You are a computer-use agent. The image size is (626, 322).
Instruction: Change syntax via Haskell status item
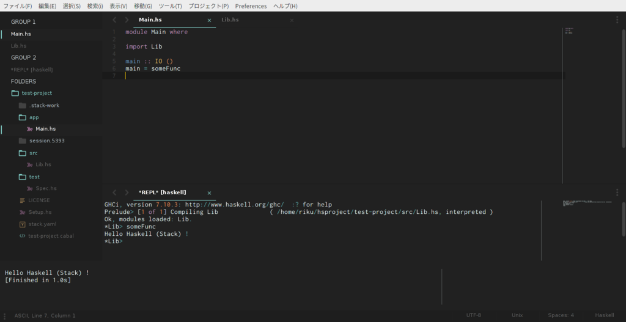pyautogui.click(x=605, y=315)
